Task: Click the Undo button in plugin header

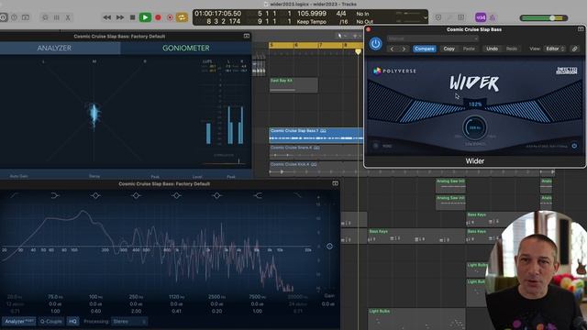Action: point(492,49)
